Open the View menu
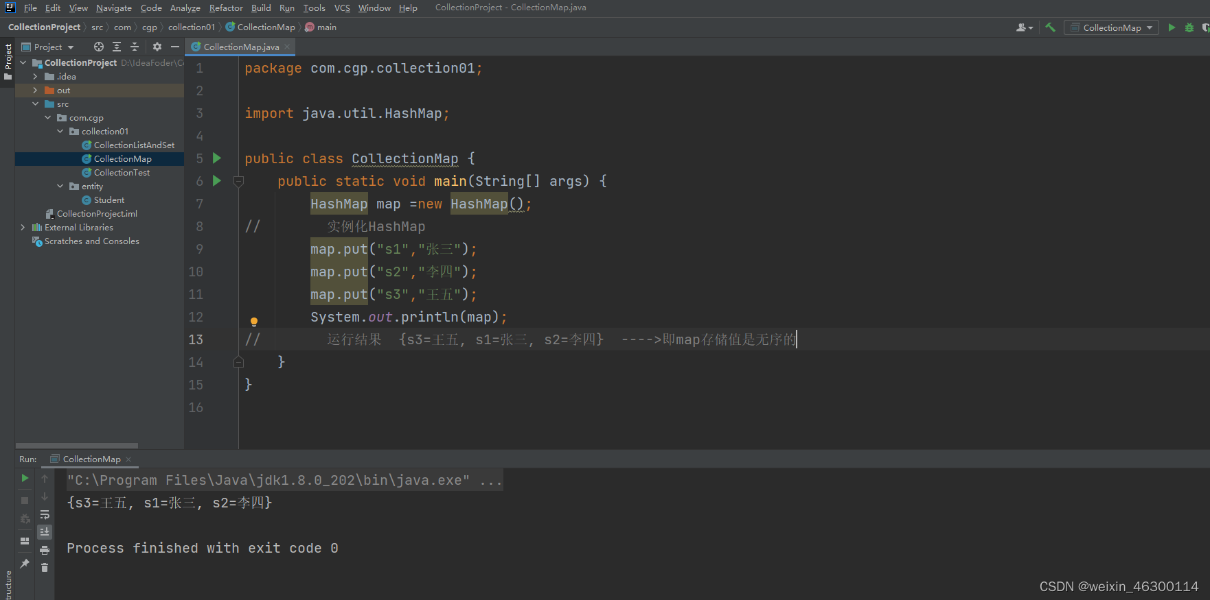This screenshot has width=1210, height=600. (78, 8)
